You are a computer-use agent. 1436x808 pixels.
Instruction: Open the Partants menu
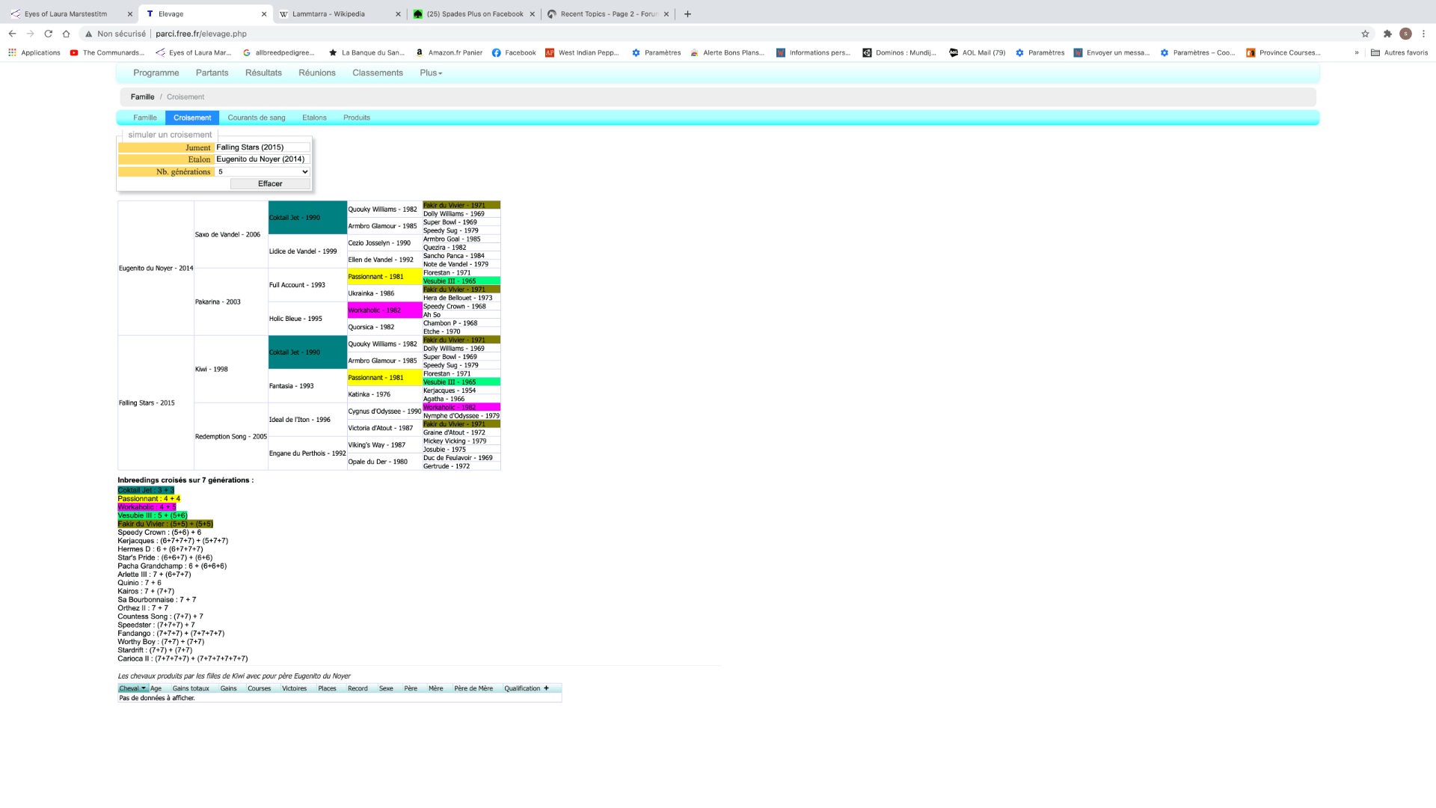[212, 73]
